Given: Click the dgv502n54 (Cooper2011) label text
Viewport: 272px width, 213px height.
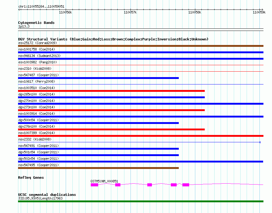Looking at the screenshot, I should [39, 159].
